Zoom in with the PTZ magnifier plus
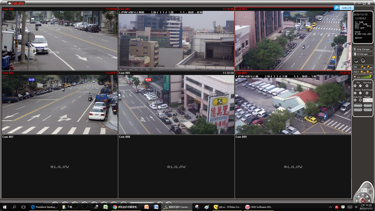The image size is (375, 211). pyautogui.click(x=368, y=186)
